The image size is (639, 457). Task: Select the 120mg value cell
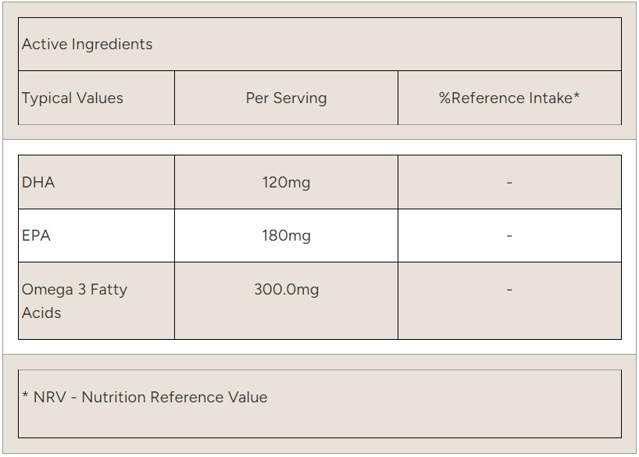click(x=286, y=183)
